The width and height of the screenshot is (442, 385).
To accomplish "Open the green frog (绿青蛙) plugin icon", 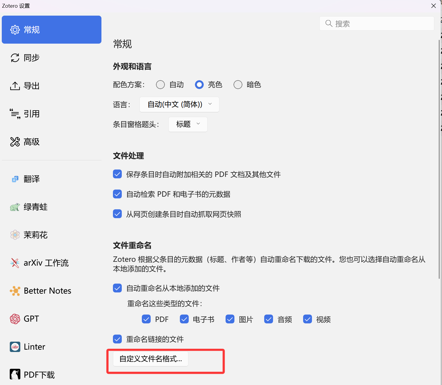I will coord(15,207).
